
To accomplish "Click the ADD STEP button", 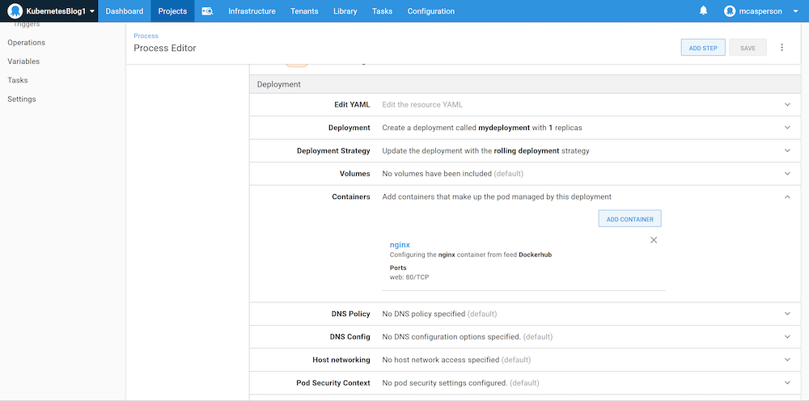I will pyautogui.click(x=702, y=49).
